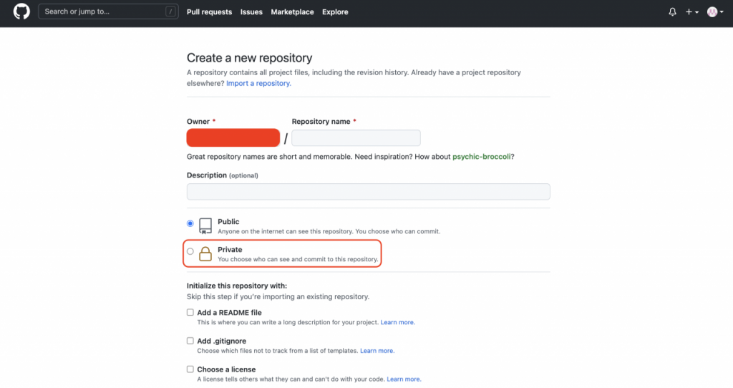Open the notifications bell
This screenshot has width=733, height=388.
pos(672,12)
